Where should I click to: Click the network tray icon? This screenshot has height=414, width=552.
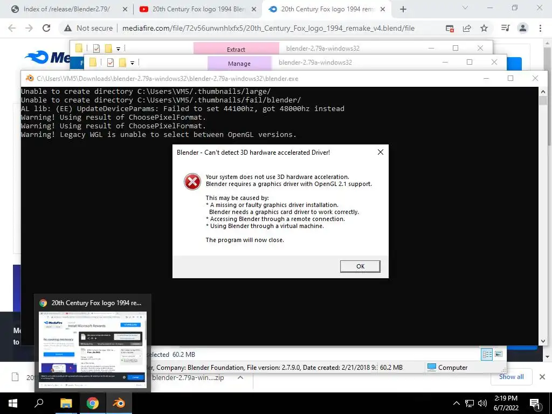click(470, 403)
